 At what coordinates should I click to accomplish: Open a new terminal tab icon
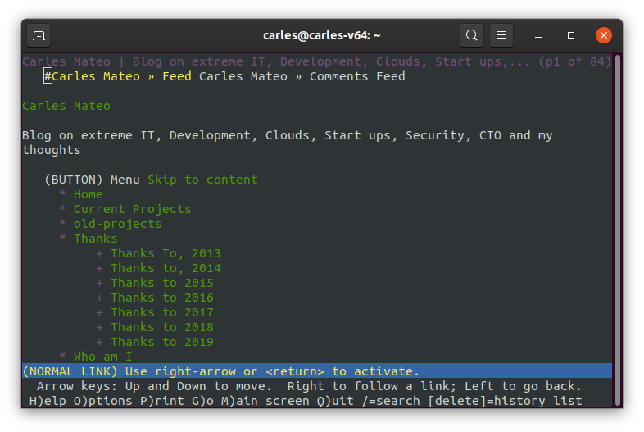click(x=39, y=36)
